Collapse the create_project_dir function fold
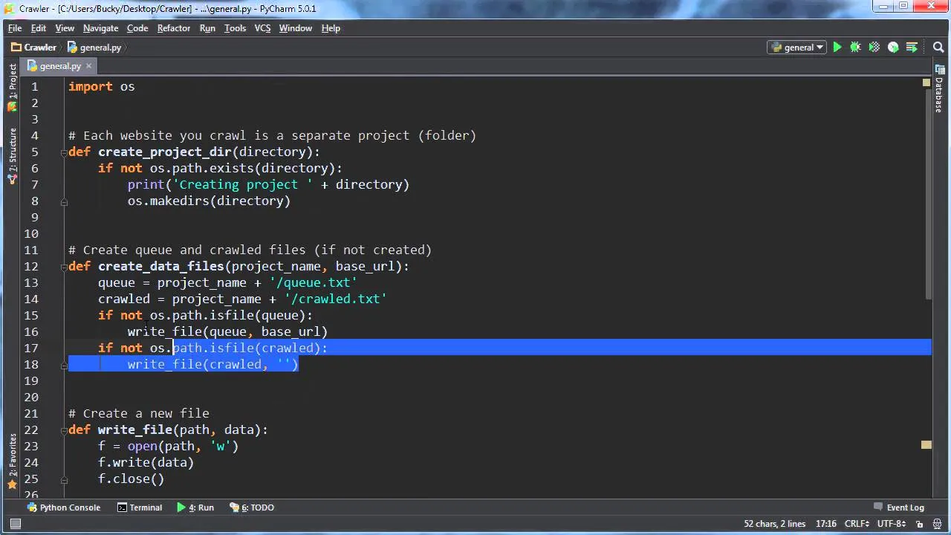951x535 pixels. point(64,152)
